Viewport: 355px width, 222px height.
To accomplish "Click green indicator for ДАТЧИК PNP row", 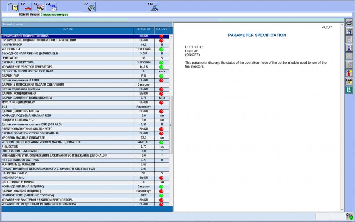I will tap(161, 76).
